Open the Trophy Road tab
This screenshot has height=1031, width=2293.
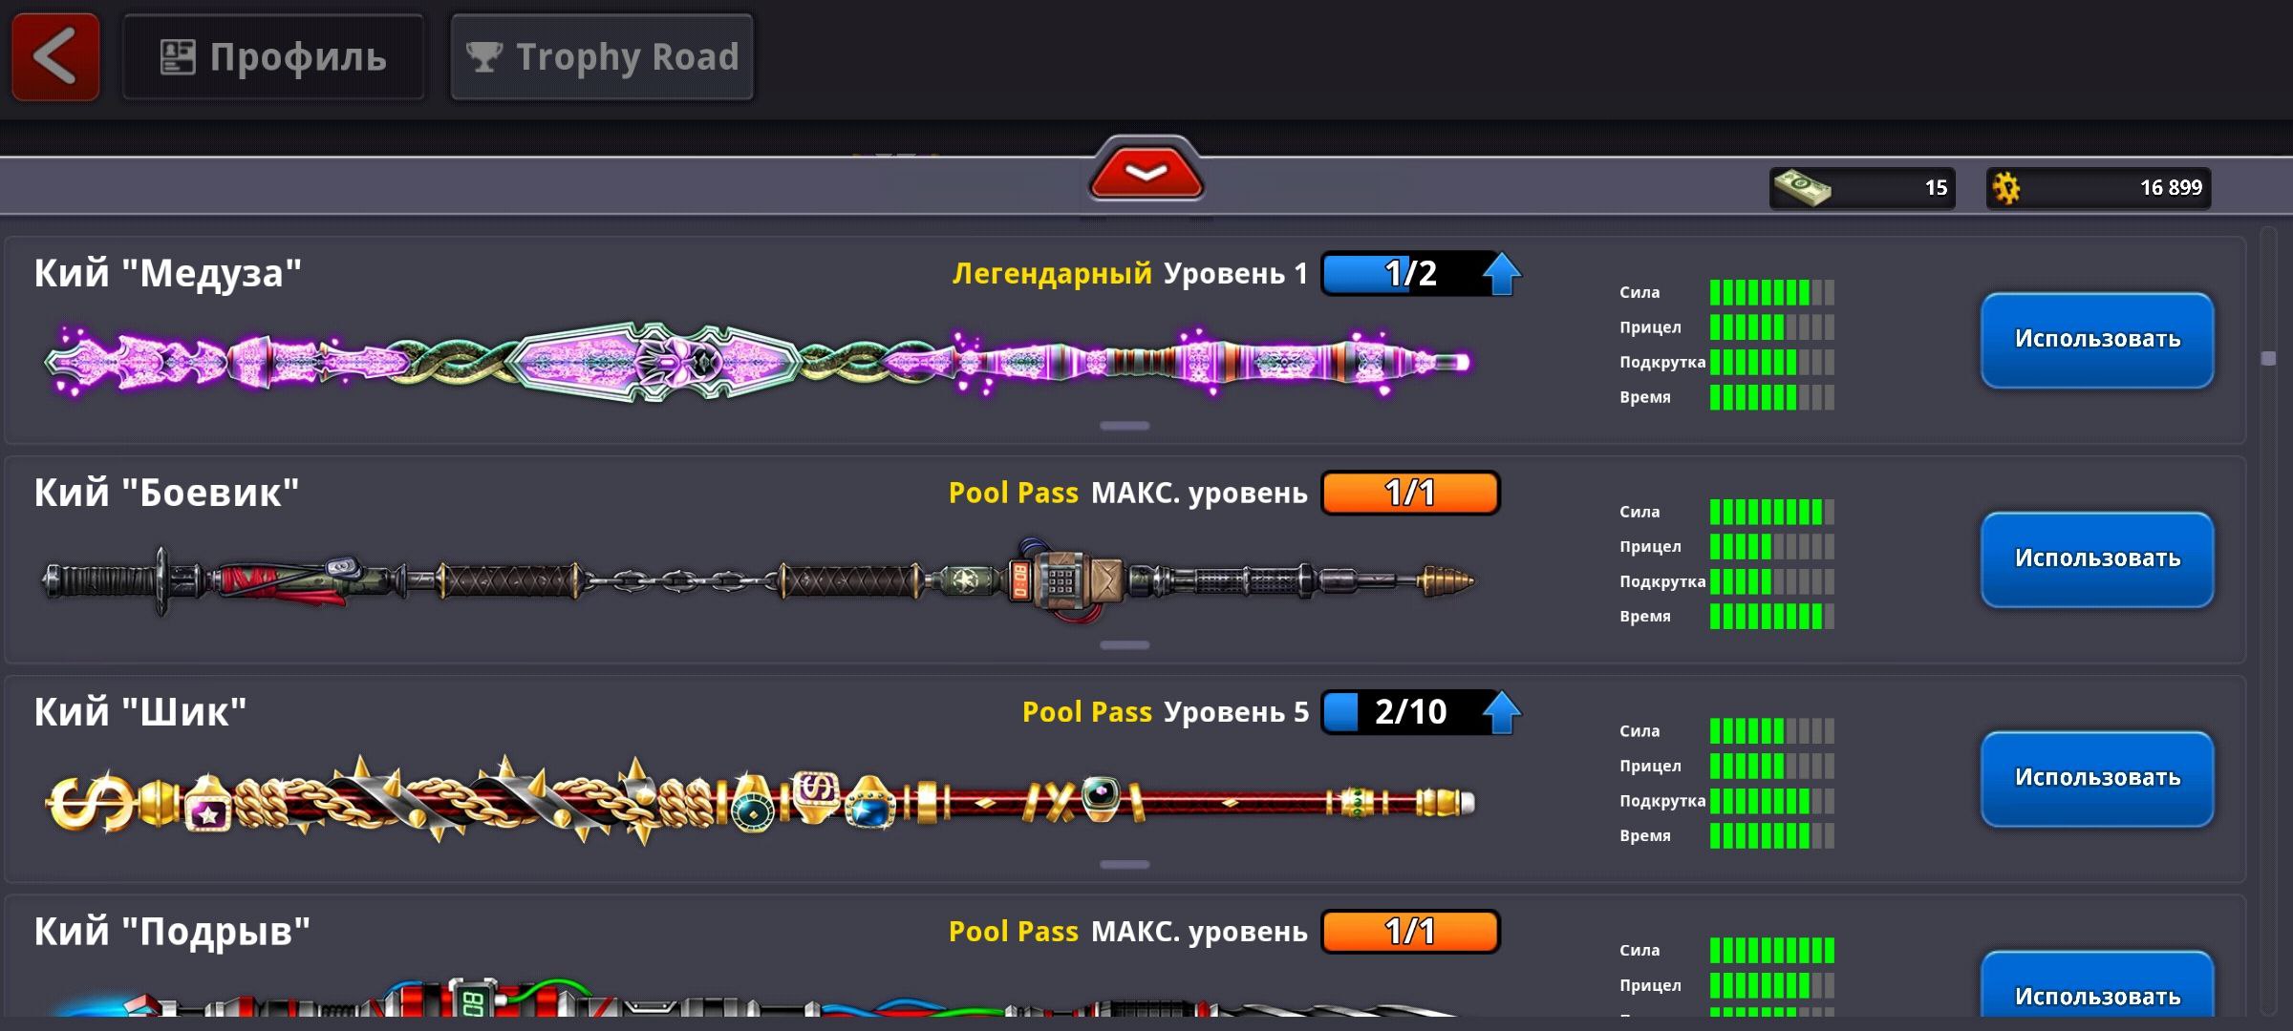point(602,57)
